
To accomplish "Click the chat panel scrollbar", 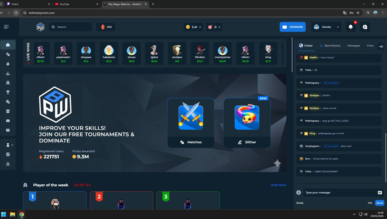I will click(386, 158).
